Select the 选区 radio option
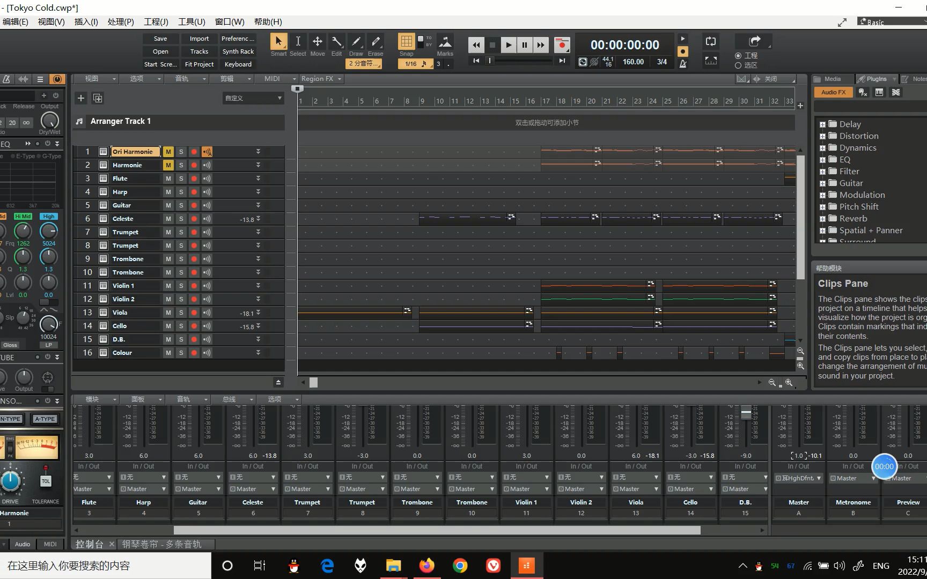This screenshot has width=927, height=579. (738, 65)
